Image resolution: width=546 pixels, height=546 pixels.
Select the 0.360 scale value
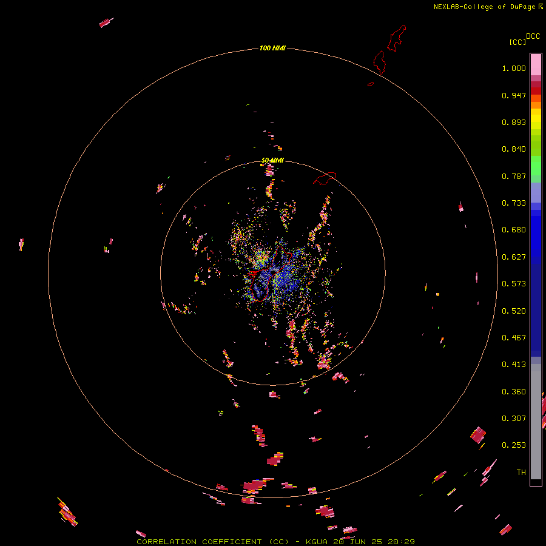coord(514,392)
